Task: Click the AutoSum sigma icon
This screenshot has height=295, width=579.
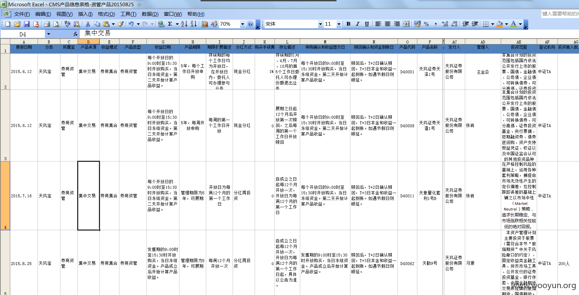Action: click(x=170, y=24)
